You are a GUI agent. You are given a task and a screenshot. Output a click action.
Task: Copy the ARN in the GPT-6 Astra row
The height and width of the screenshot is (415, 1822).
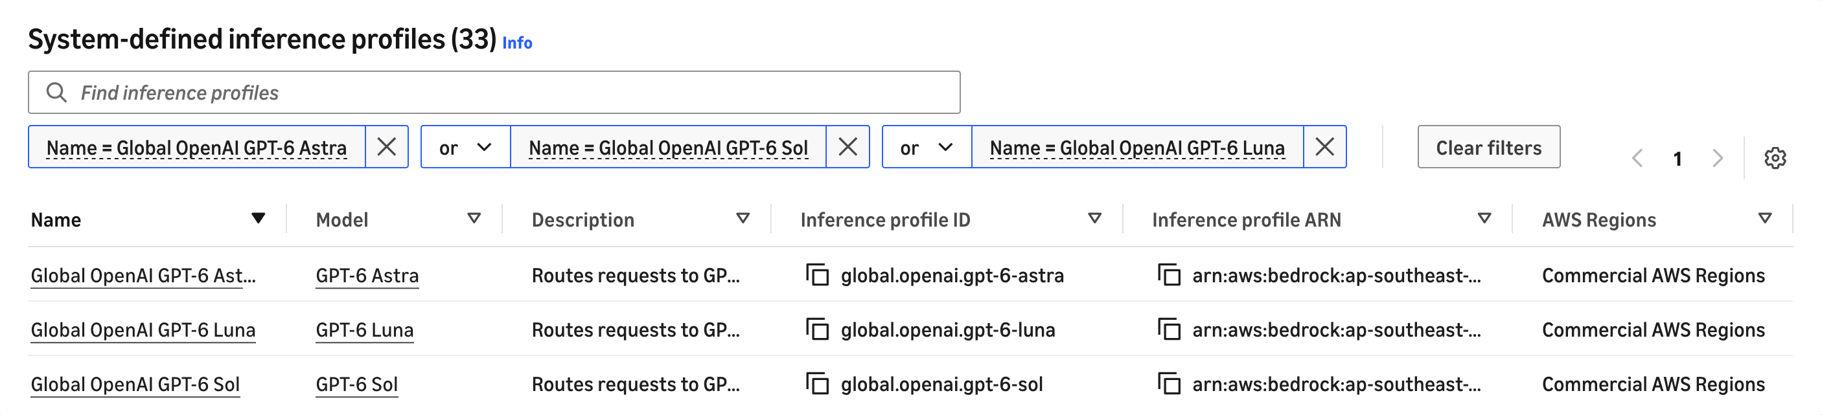[x=1168, y=275]
